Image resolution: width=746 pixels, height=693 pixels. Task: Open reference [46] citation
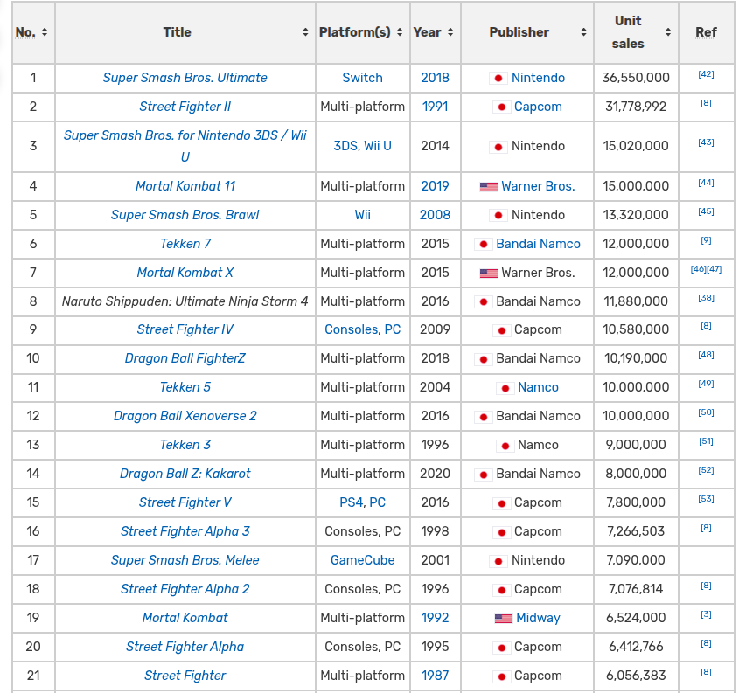(x=698, y=269)
